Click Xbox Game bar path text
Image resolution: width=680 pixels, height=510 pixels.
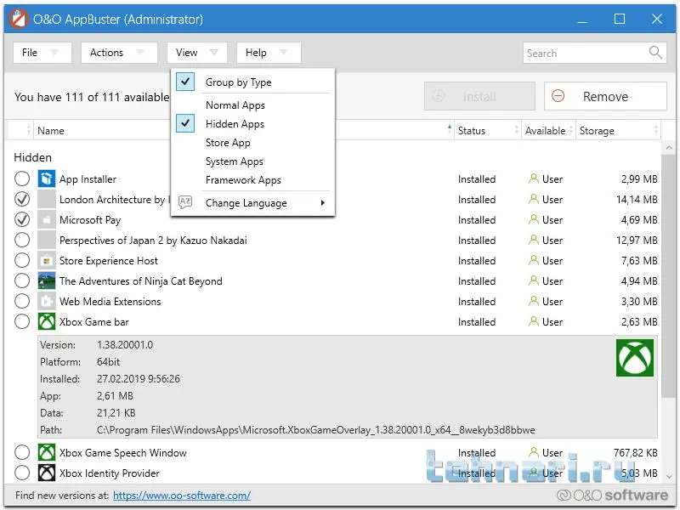(315, 430)
